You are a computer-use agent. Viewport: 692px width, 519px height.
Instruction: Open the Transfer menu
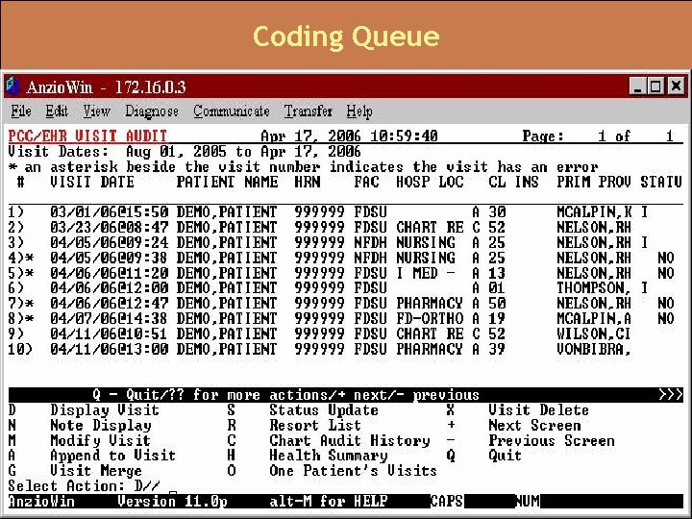click(308, 111)
